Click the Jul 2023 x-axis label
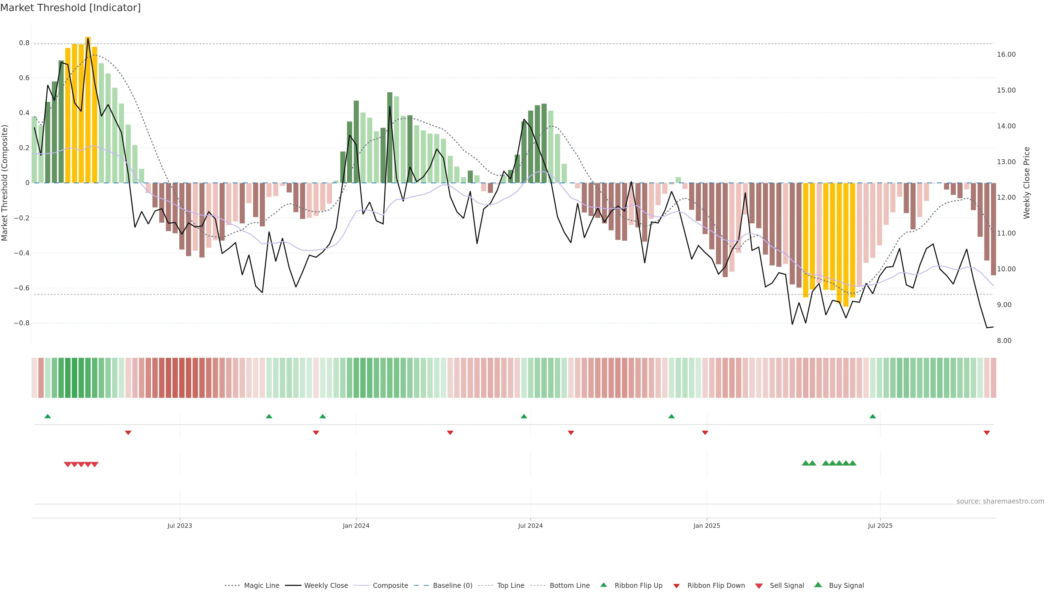 [x=179, y=526]
